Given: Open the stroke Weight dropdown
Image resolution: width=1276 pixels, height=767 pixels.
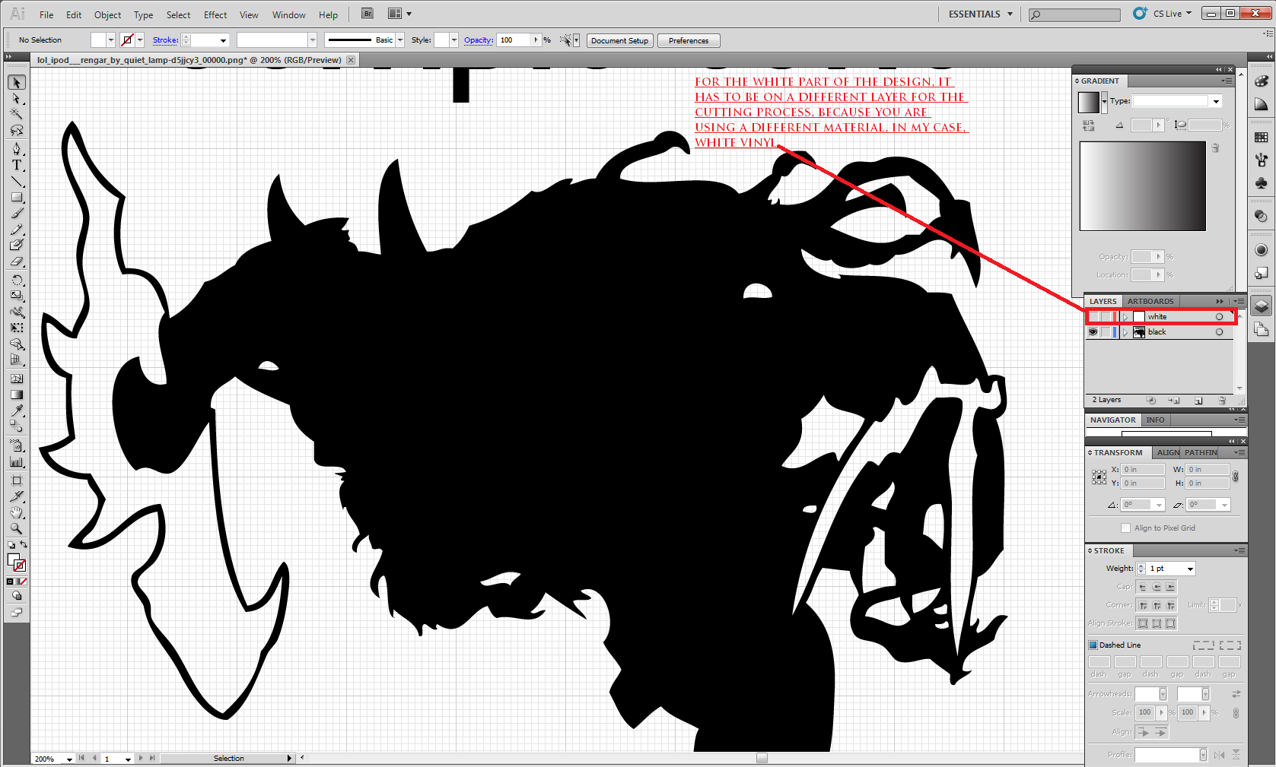Looking at the screenshot, I should click(1190, 569).
